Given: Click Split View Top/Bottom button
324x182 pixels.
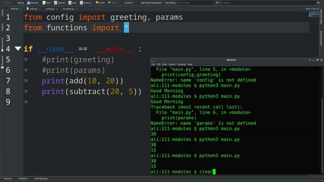Looking at the screenshot, I should tap(151, 3).
